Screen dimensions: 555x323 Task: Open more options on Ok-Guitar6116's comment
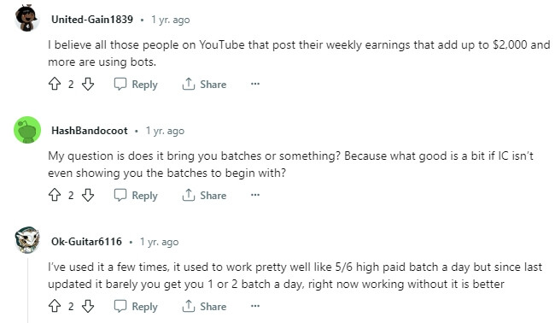pyautogui.click(x=255, y=306)
